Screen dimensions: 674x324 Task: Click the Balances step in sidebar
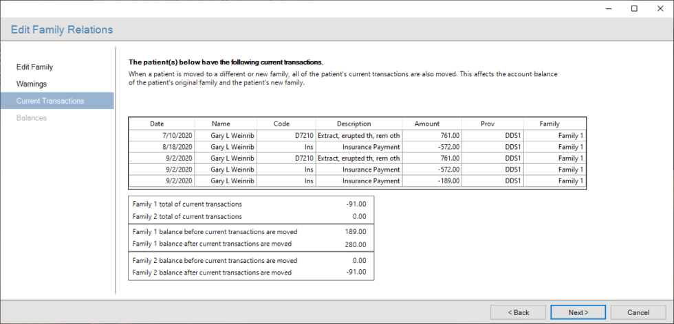32,118
